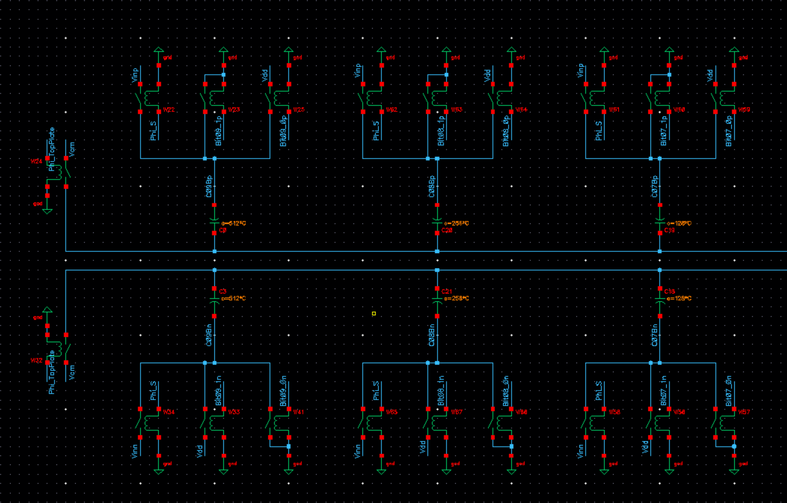Click the Vinp label beside switch W22

click(135, 74)
